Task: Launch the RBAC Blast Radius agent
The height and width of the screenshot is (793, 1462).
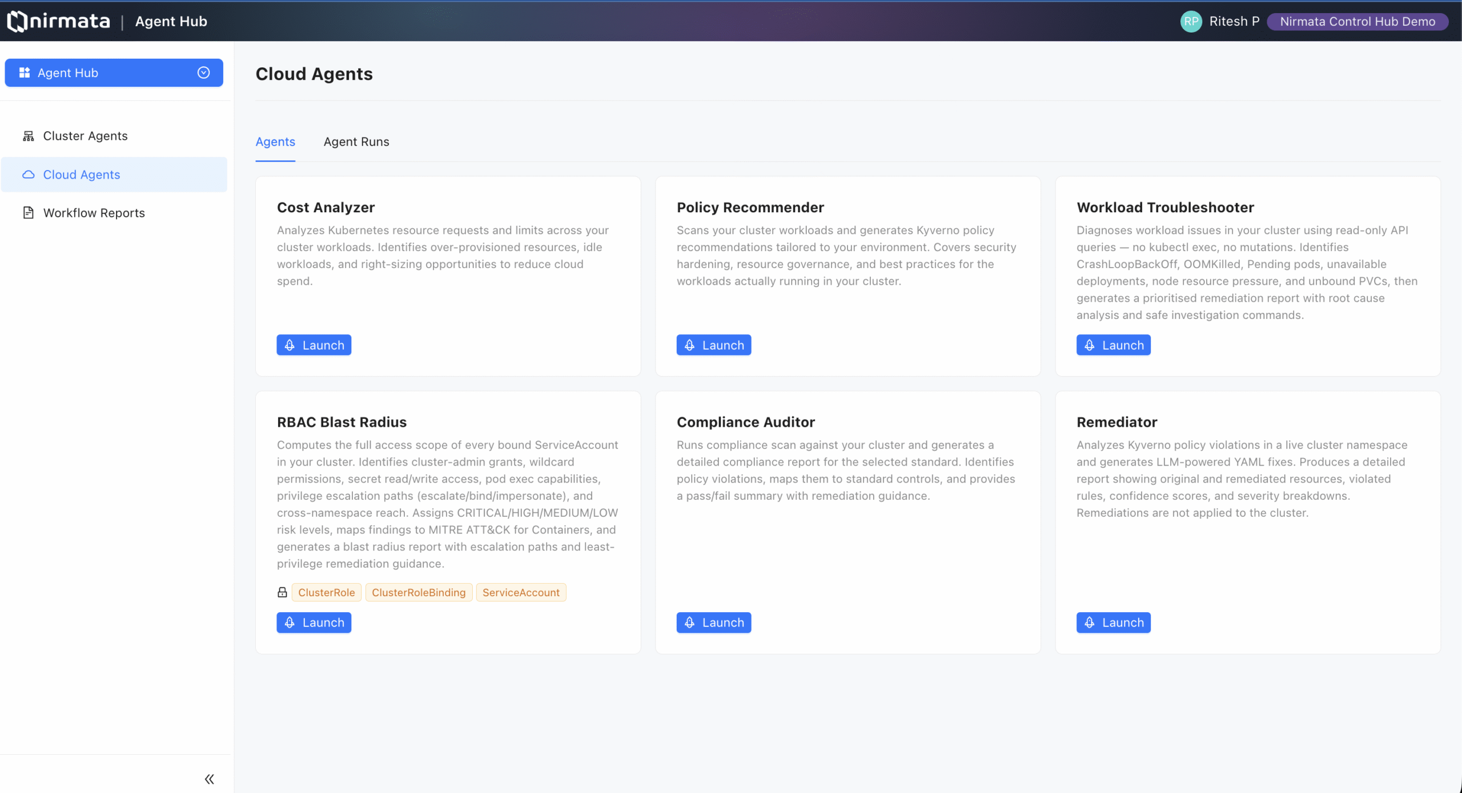Action: 314,622
